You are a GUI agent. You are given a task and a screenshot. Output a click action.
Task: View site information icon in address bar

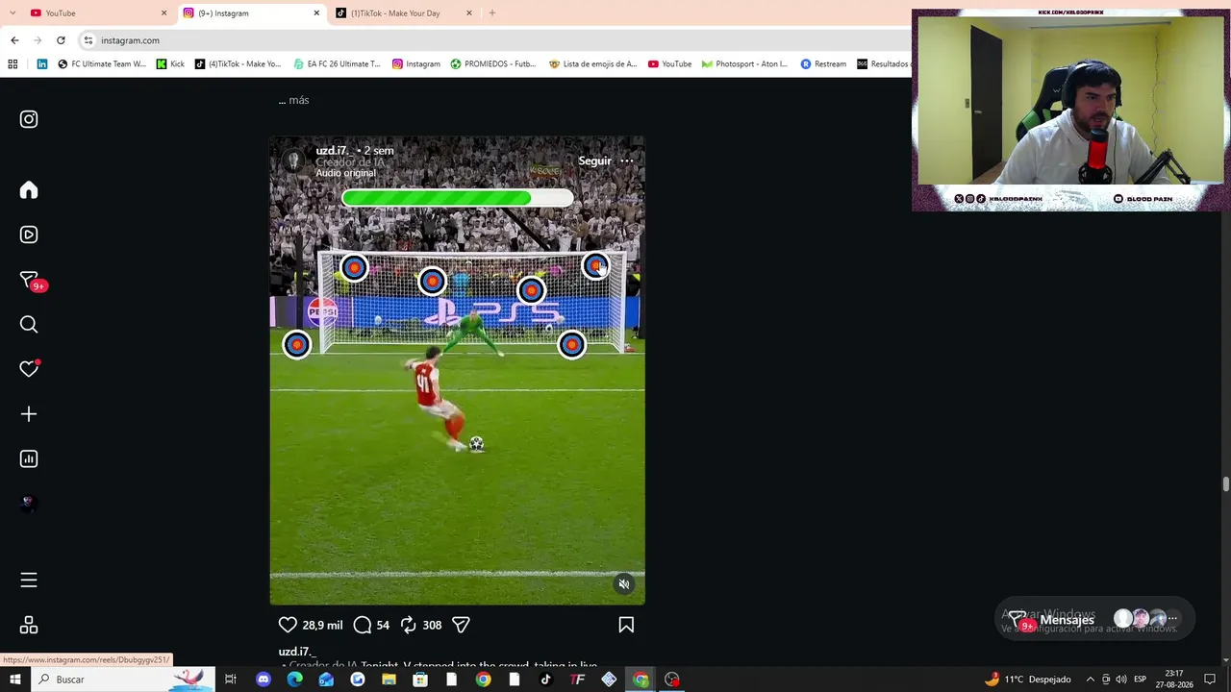pyautogui.click(x=88, y=40)
